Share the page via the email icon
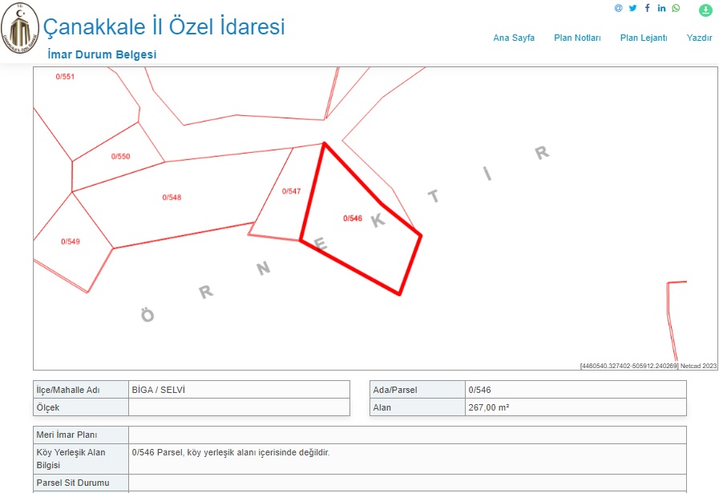The width and height of the screenshot is (719, 493). 618,8
